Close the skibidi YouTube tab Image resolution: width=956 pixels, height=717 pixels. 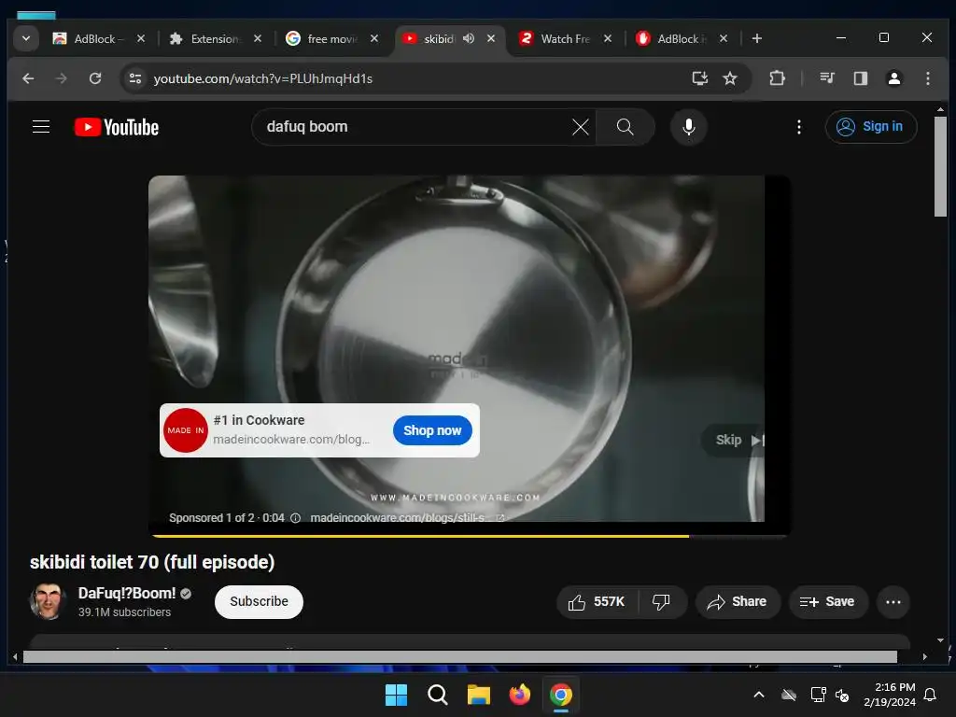(x=491, y=38)
